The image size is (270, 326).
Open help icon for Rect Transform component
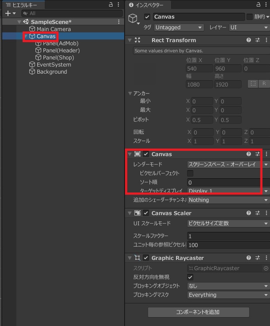coord(249,40)
